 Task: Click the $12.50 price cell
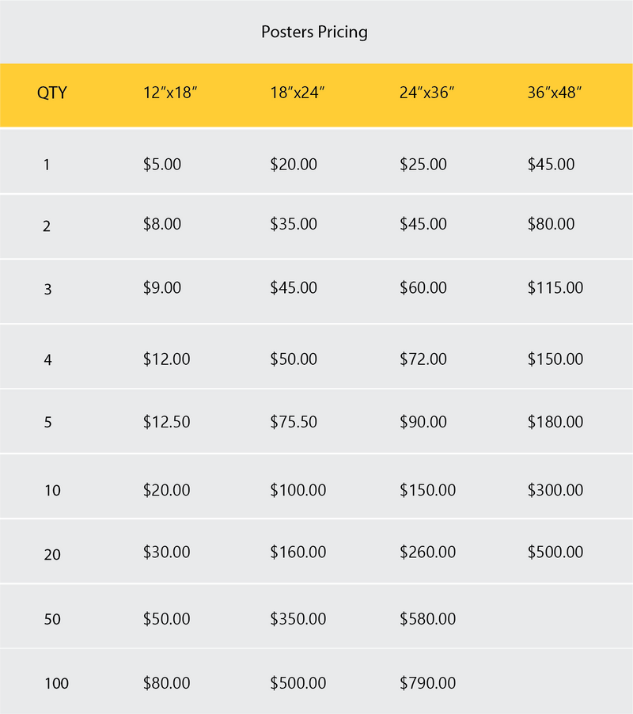pos(166,422)
